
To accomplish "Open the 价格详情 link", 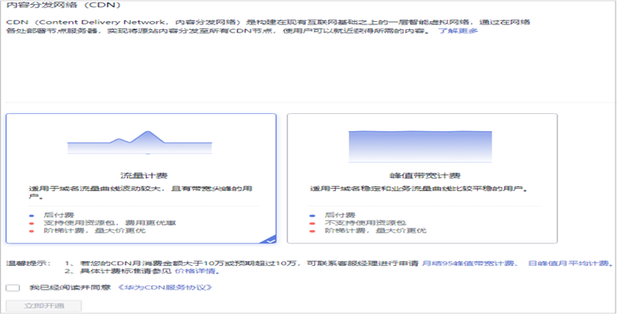I will coord(195,271).
